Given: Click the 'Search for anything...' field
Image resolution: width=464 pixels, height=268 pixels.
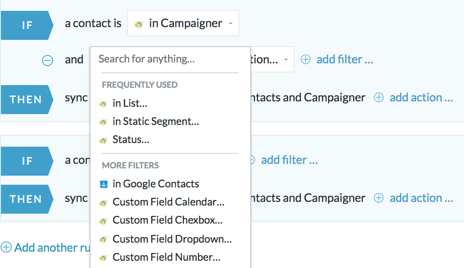Looking at the screenshot, I should click(169, 59).
